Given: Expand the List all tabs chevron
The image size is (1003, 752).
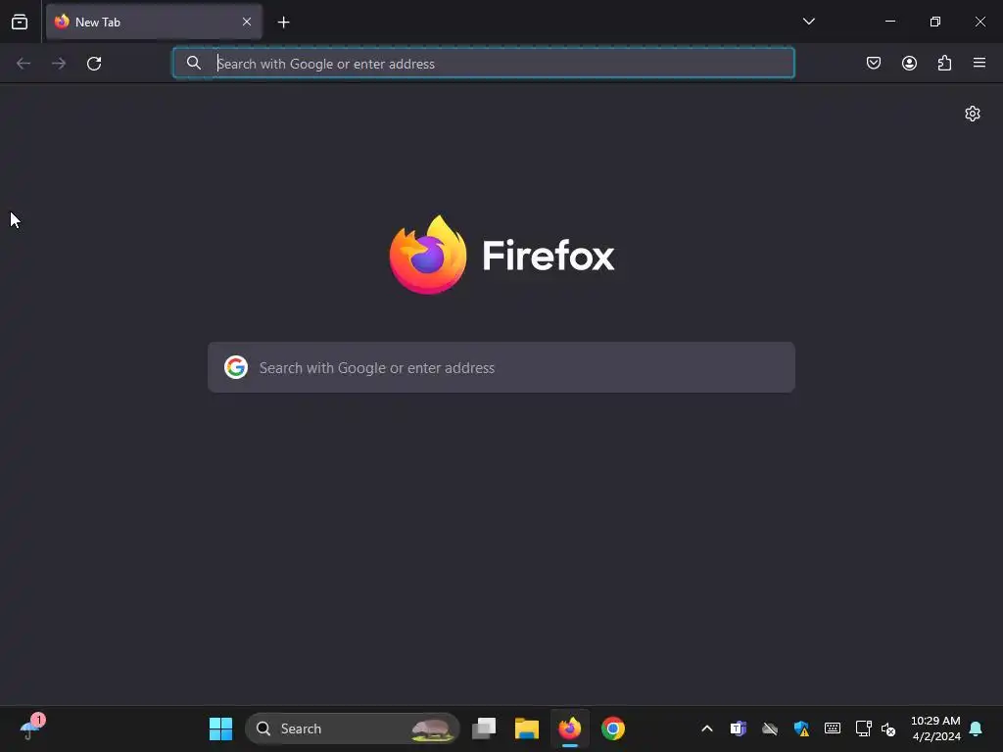Looking at the screenshot, I should pyautogui.click(x=808, y=22).
